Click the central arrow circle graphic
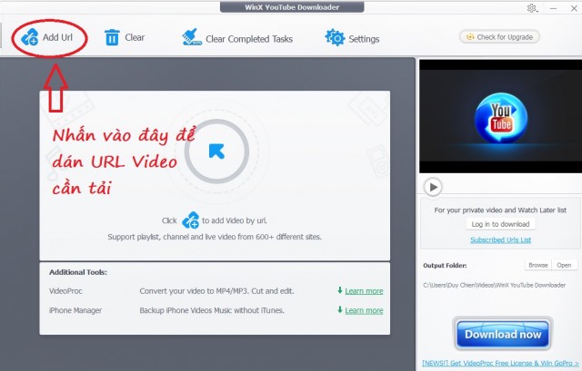The width and height of the screenshot is (582, 371). pos(216,151)
